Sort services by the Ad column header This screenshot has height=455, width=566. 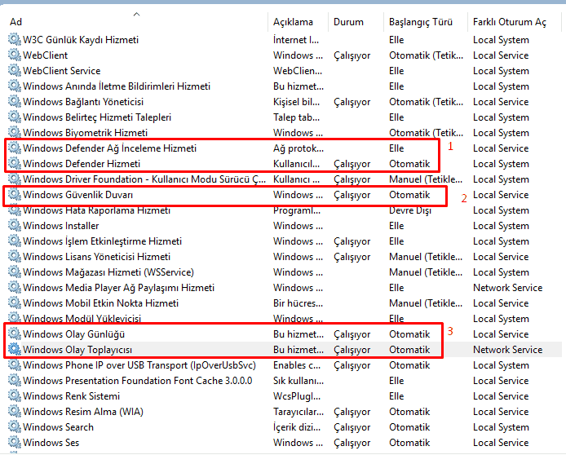pyautogui.click(x=15, y=22)
